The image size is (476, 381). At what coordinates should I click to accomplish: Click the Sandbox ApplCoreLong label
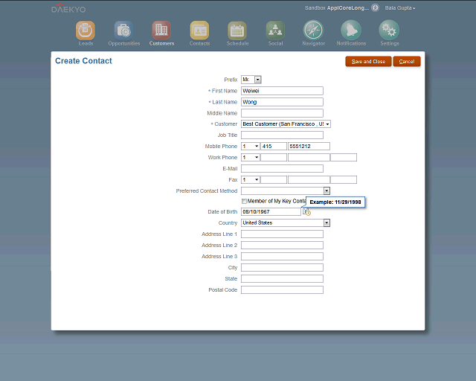coord(337,8)
